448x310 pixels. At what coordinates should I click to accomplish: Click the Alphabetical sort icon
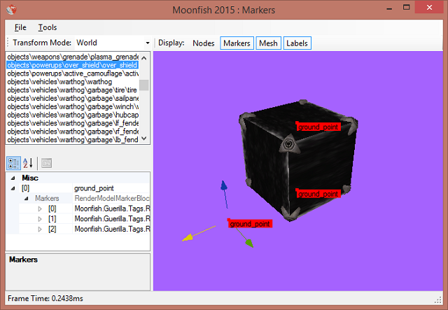click(29, 163)
